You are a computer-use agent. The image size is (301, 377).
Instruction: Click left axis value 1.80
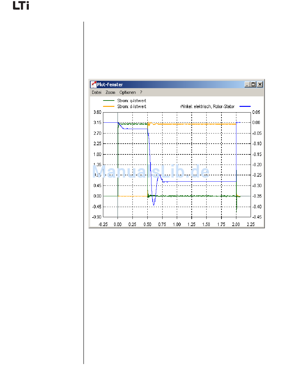[x=97, y=154]
